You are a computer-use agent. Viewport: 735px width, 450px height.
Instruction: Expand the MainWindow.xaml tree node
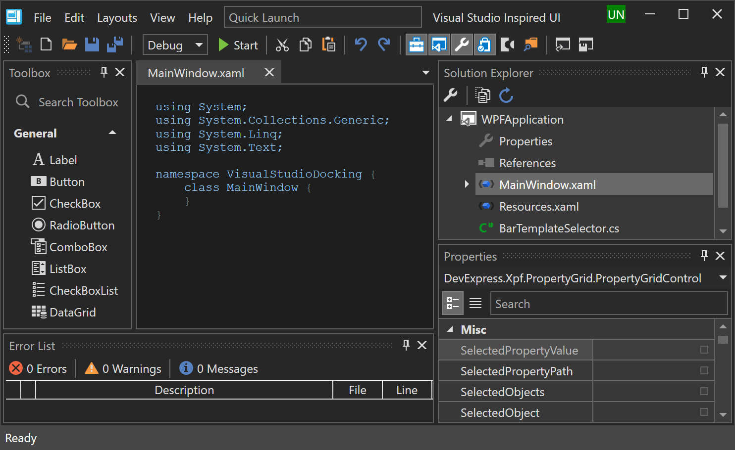pyautogui.click(x=467, y=184)
